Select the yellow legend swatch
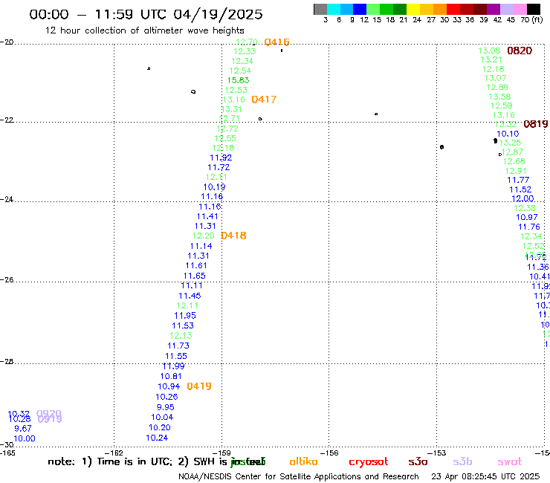Screen dimensions: 550x483 (413, 9)
